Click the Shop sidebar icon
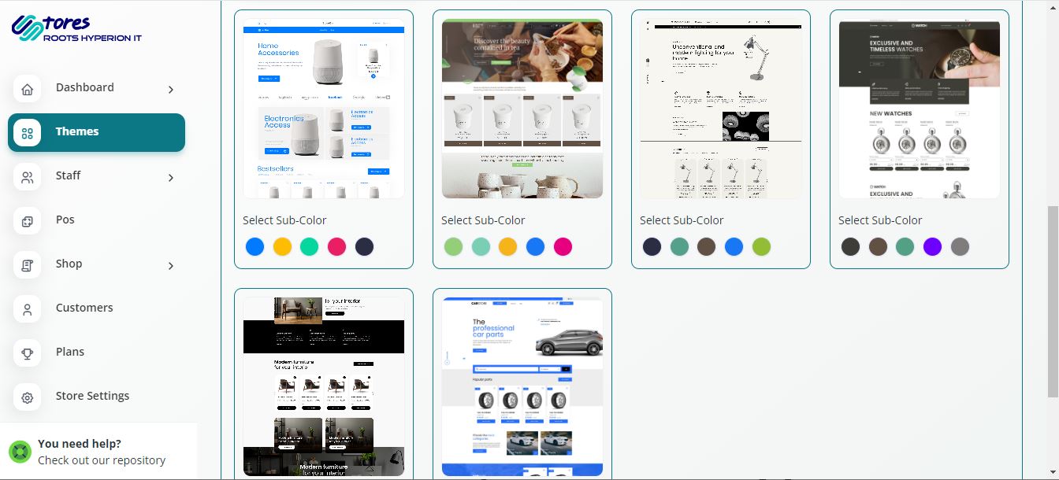Image resolution: width=1059 pixels, height=480 pixels. pyautogui.click(x=28, y=265)
